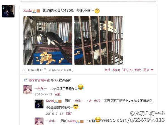Like the post via 赞(3)
The image size is (167, 125).
pos(116,70)
